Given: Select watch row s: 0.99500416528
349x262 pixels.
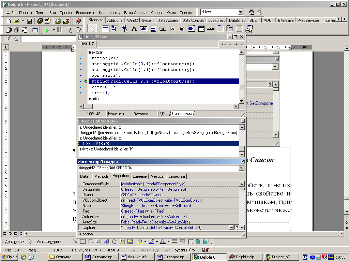Looking at the screenshot, I should (159, 144).
